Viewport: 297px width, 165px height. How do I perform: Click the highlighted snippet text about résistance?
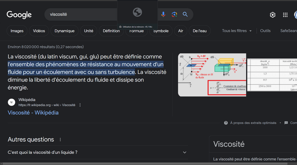[86, 68]
